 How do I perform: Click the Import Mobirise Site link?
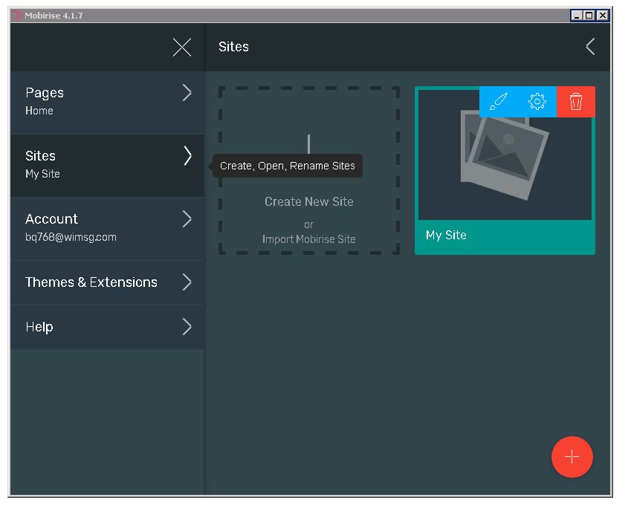tap(309, 239)
